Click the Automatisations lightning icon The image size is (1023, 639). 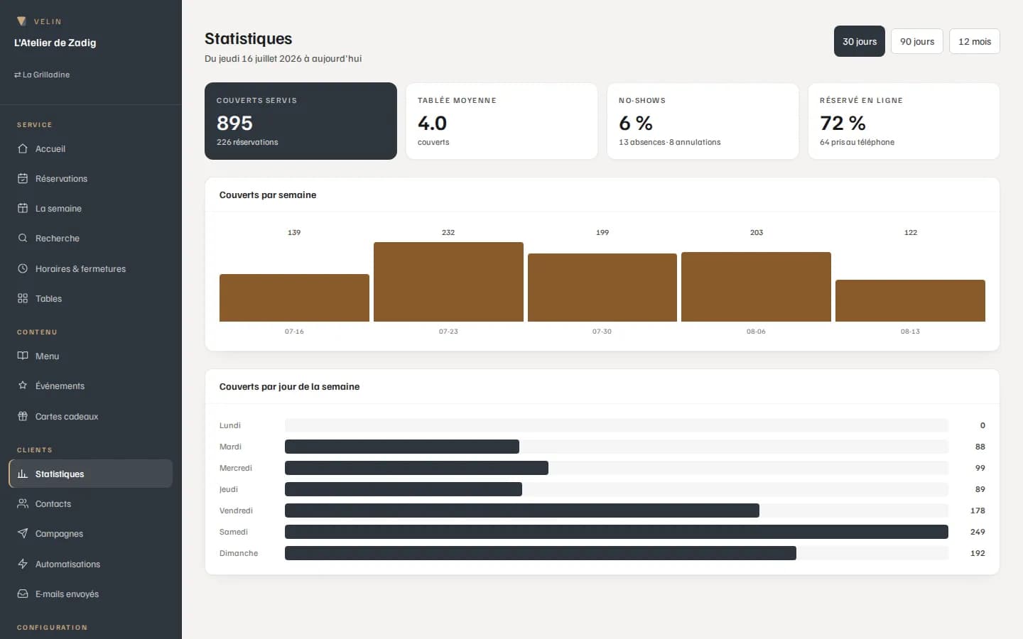click(x=23, y=564)
